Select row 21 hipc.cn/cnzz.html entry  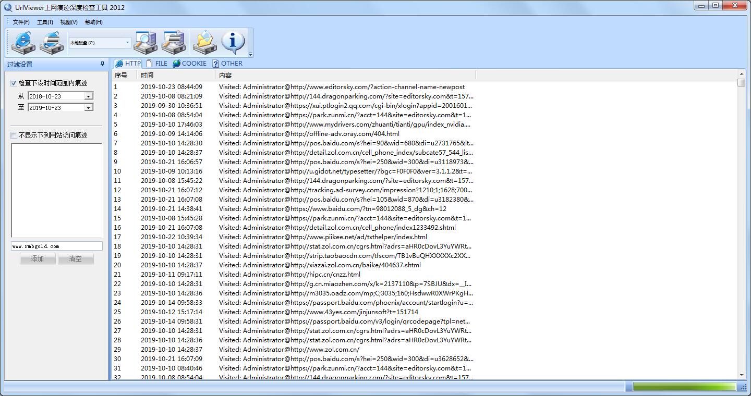[x=293, y=275]
